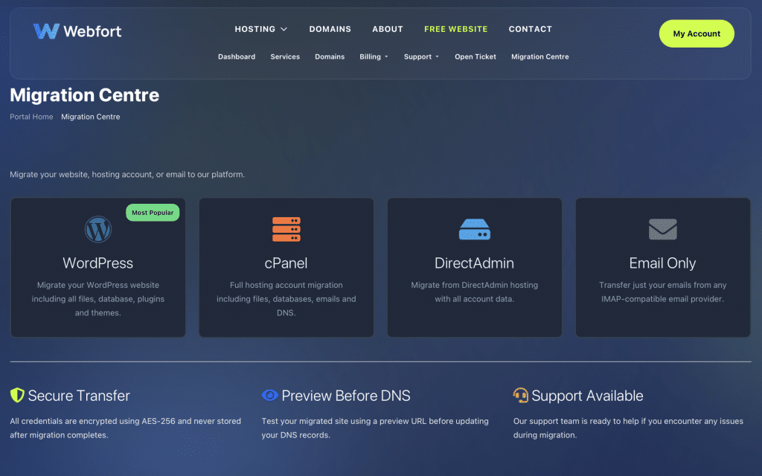The height and width of the screenshot is (476, 762).
Task: Click the Most Popular badge
Action: (153, 213)
